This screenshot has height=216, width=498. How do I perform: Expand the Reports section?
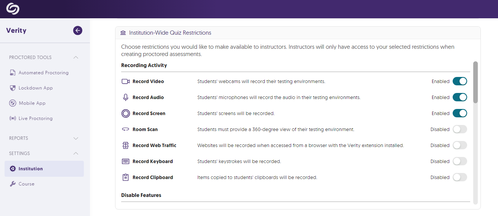pyautogui.click(x=76, y=138)
